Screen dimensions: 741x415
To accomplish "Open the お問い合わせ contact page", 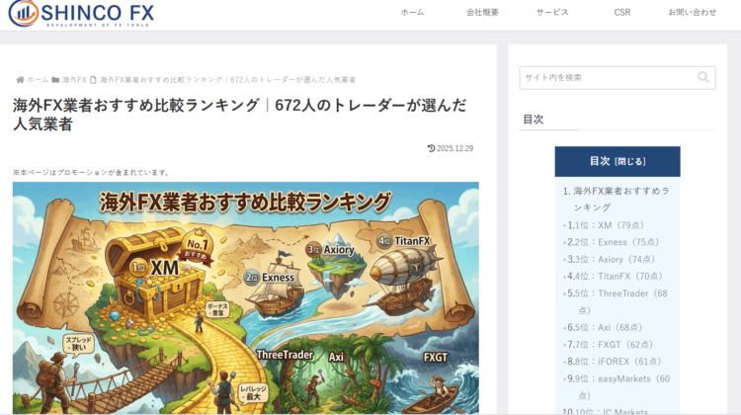I will tap(692, 13).
